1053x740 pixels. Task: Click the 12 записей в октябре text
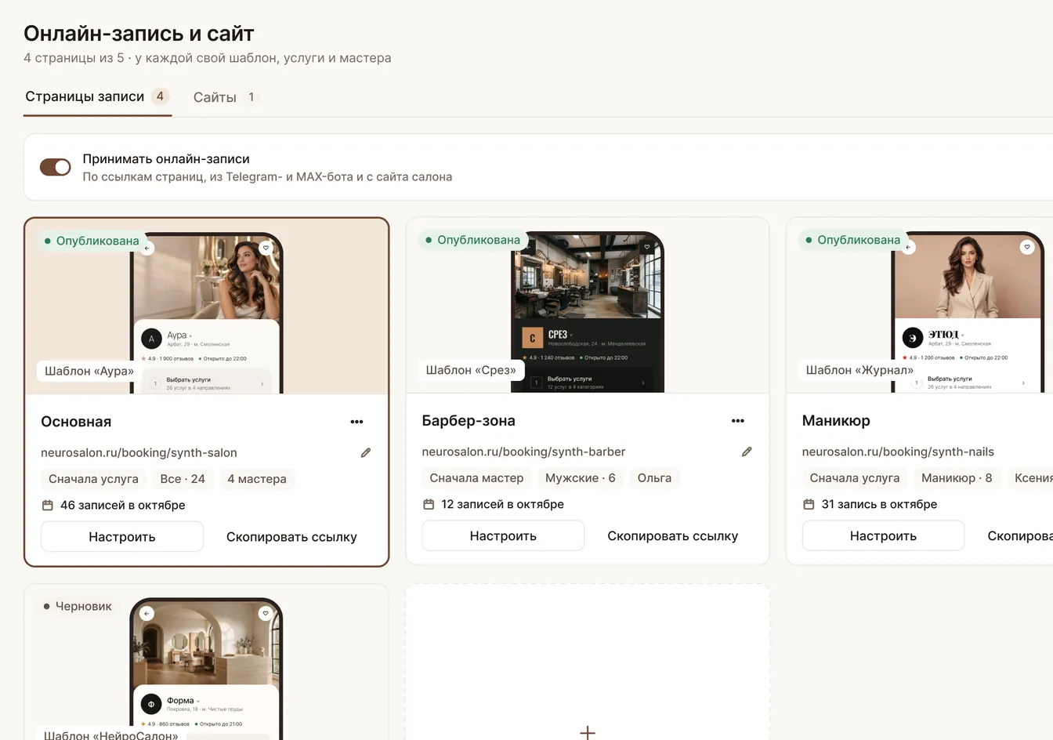tap(502, 505)
